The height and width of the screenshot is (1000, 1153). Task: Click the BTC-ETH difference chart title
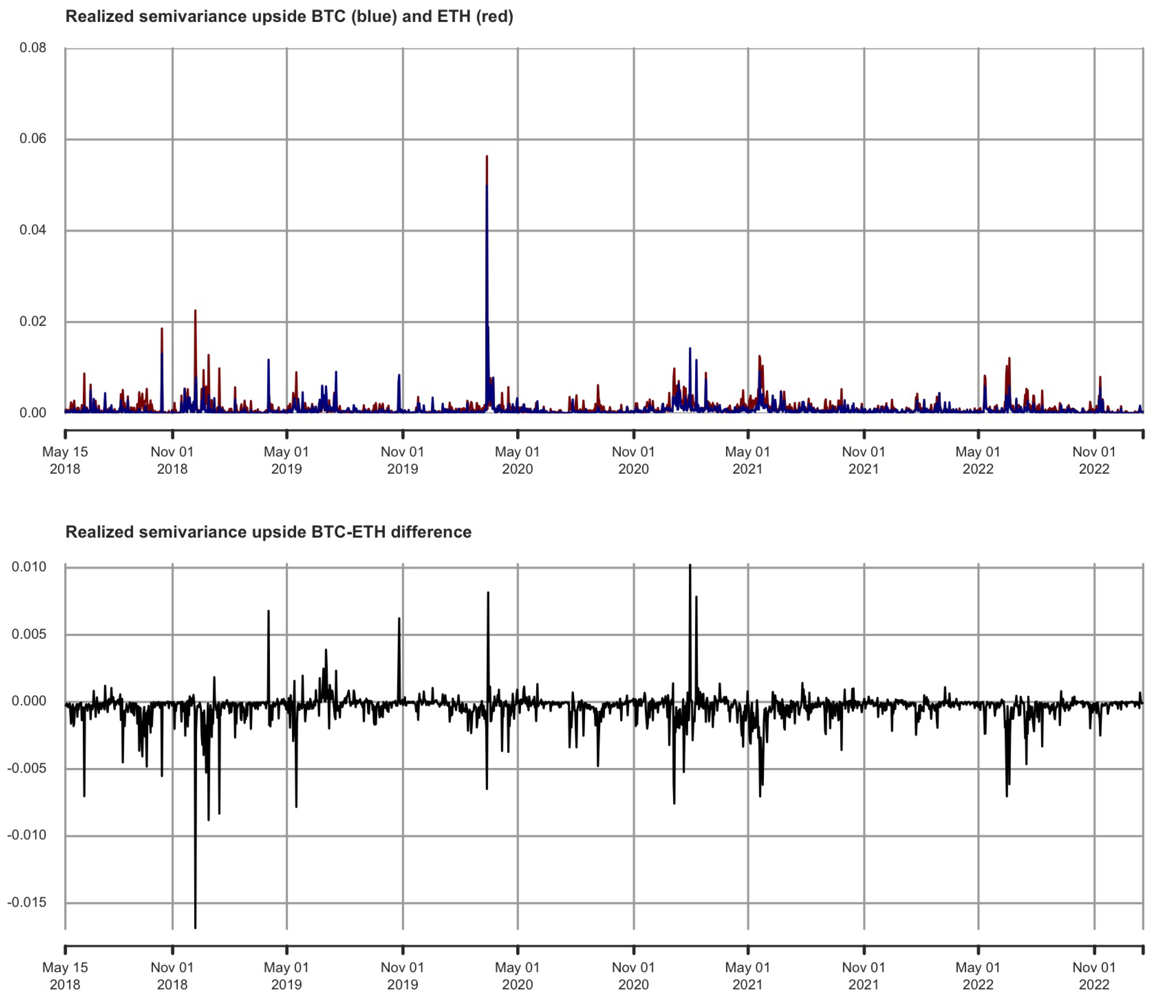pos(268,532)
